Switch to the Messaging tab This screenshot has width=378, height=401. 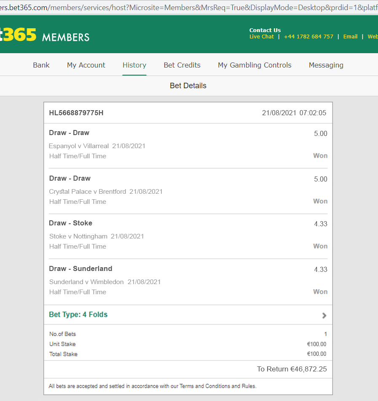coord(326,65)
